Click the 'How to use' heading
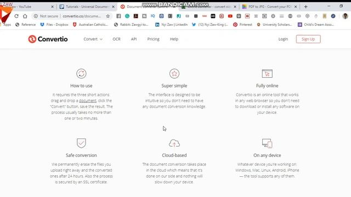 coord(81,86)
